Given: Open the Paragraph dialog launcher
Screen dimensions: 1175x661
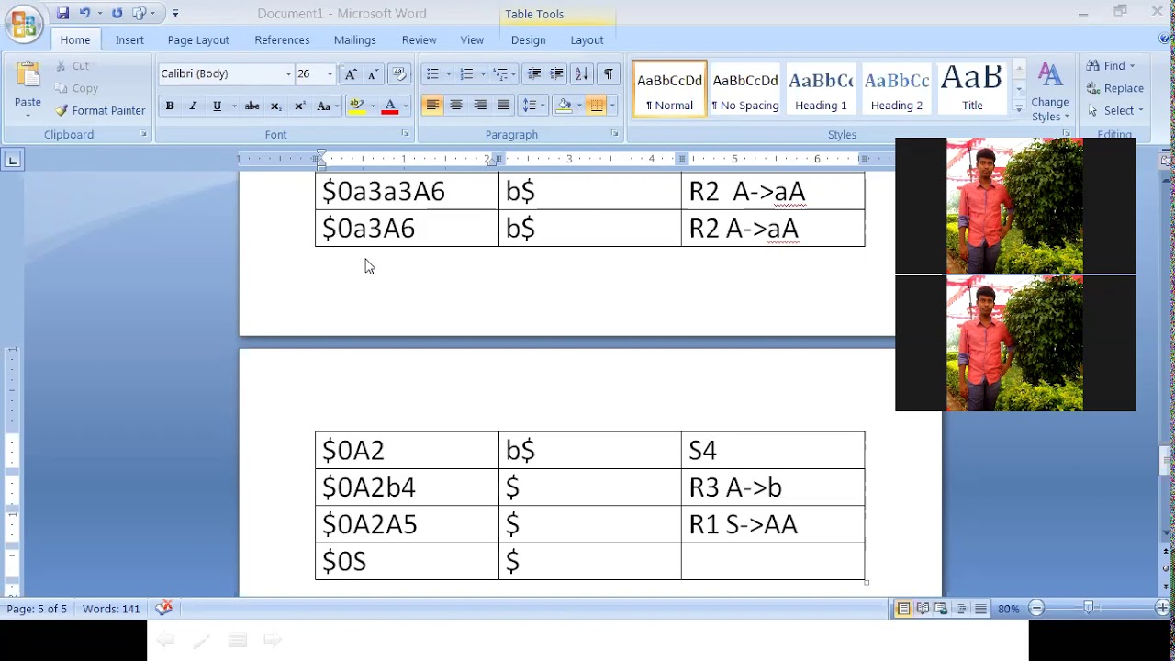Looking at the screenshot, I should tap(615, 134).
